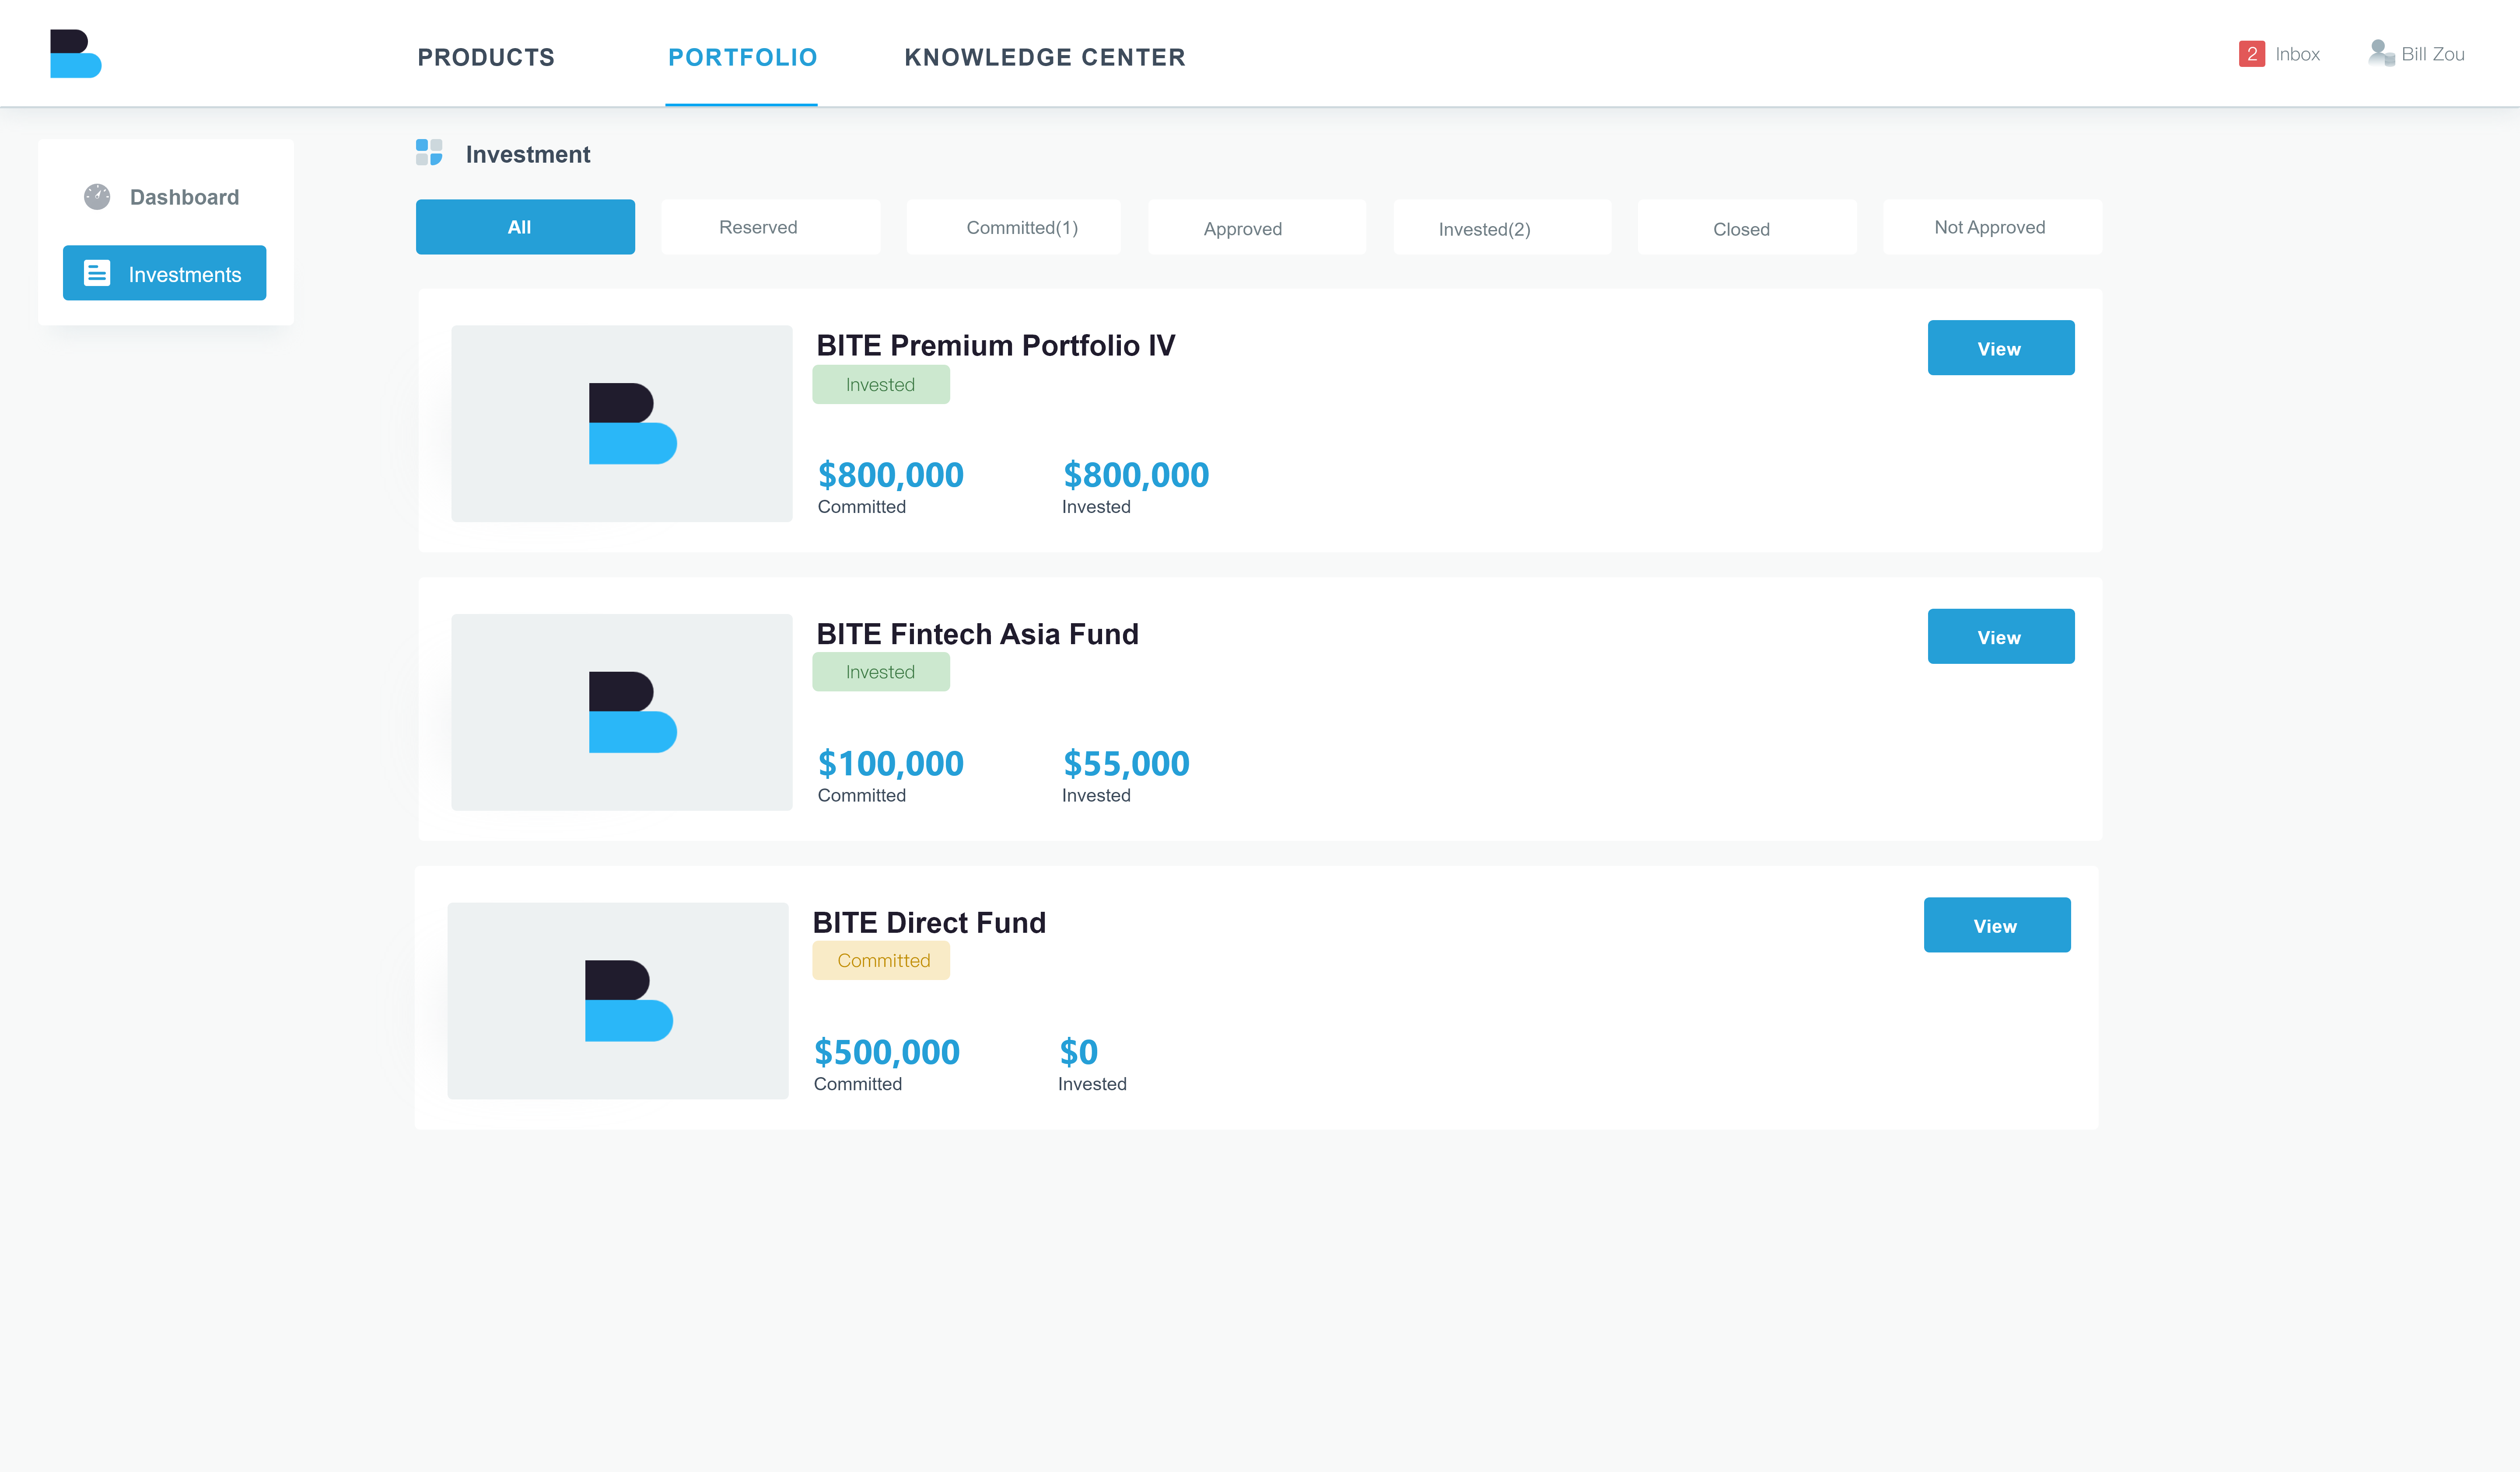Click the BITE logo in header
Screen dimensions: 2520x1472
coord(76,54)
